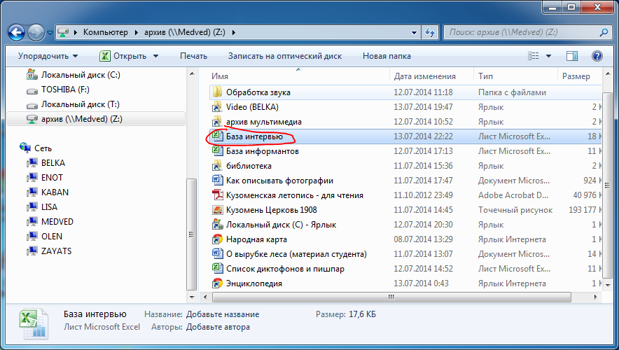Click the PDF icon of Кузоменская летопись

(217, 195)
